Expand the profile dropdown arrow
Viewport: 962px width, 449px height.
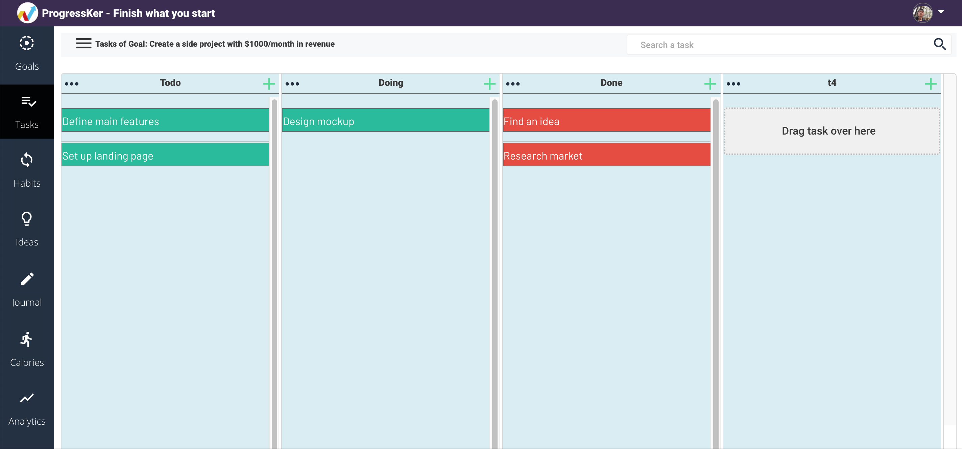(941, 12)
